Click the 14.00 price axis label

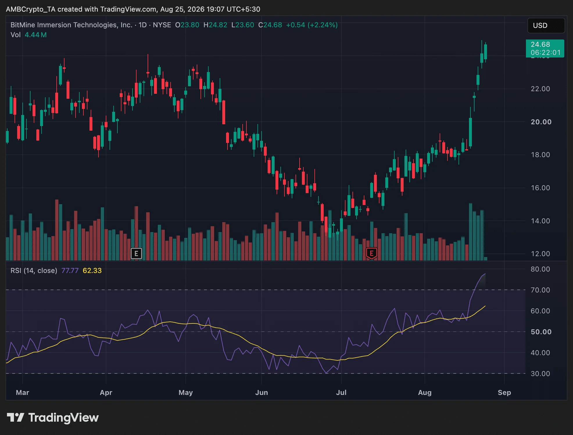pos(540,221)
